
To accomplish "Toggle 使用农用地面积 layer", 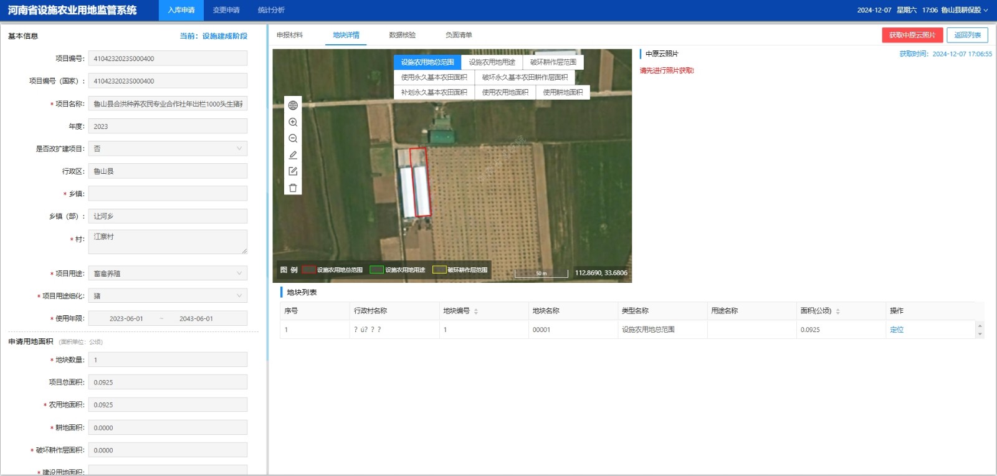I will pos(505,92).
